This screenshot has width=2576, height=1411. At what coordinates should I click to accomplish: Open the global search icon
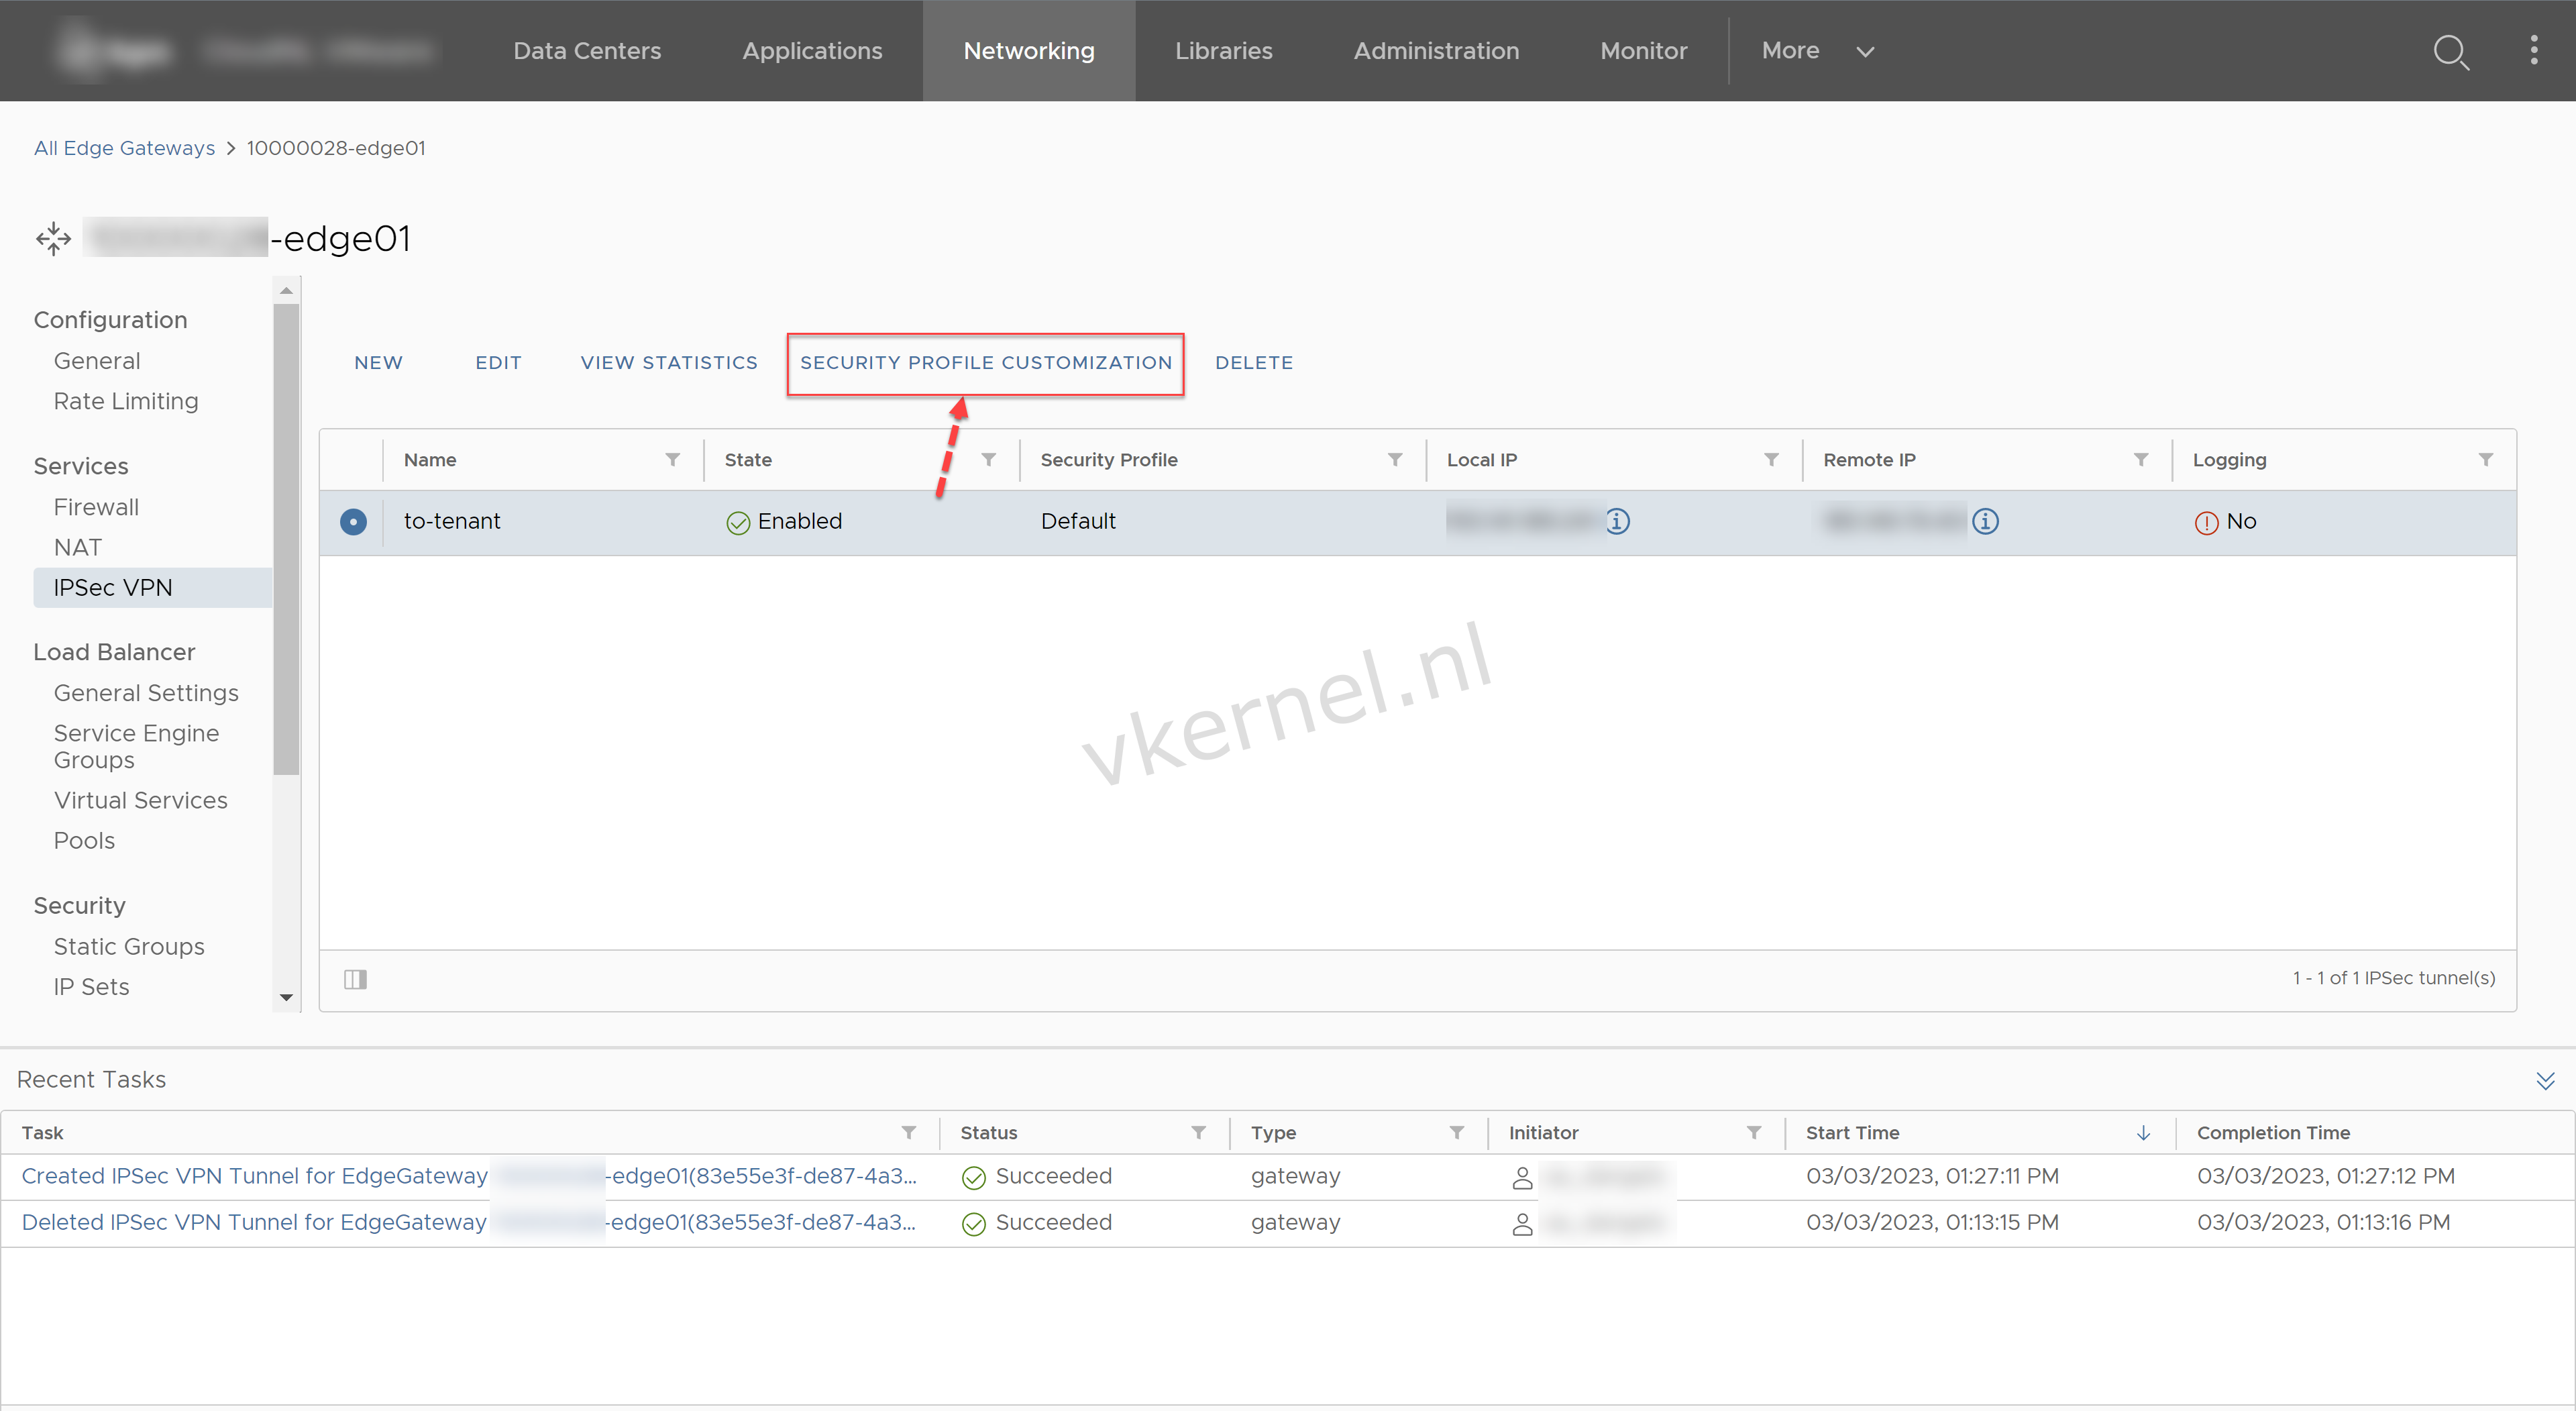(x=2452, y=52)
